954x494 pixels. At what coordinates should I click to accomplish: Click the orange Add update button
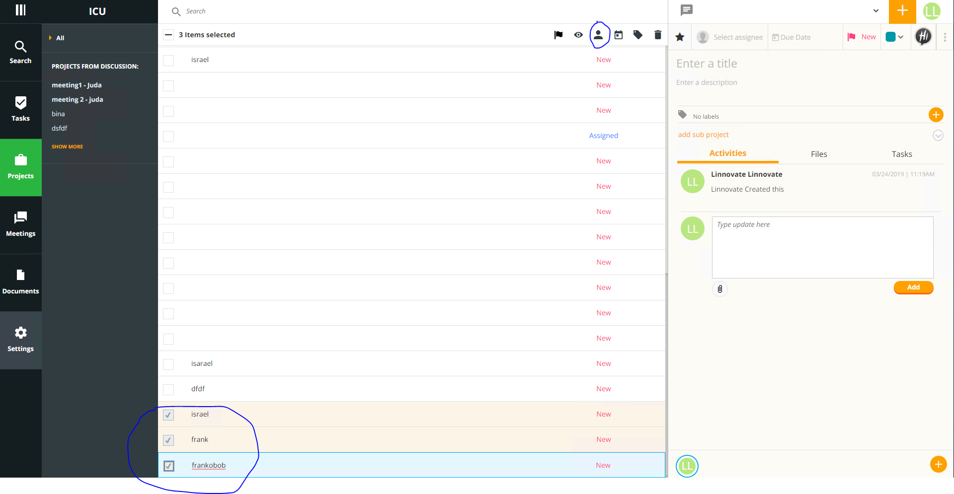[x=914, y=287]
